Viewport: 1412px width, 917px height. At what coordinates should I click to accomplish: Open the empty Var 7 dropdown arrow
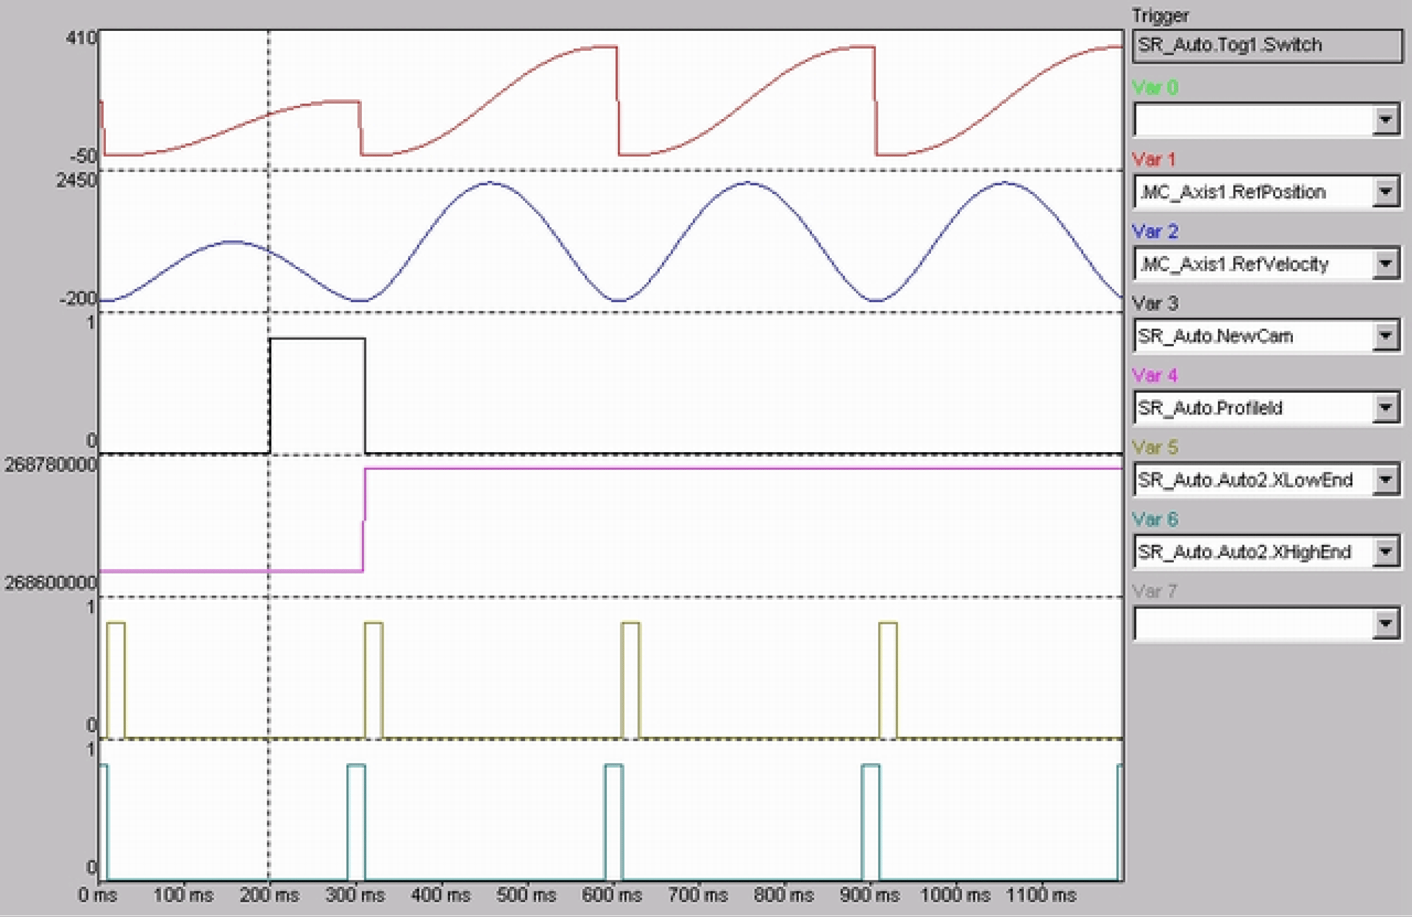pyautogui.click(x=1385, y=623)
